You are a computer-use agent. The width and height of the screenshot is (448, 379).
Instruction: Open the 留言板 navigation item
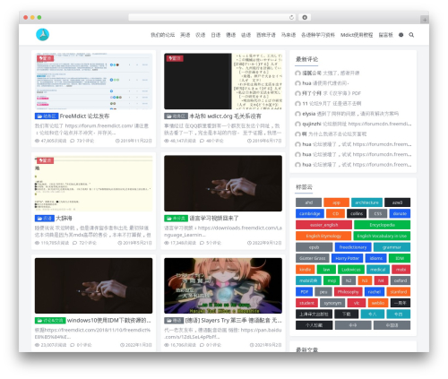pos(385,35)
